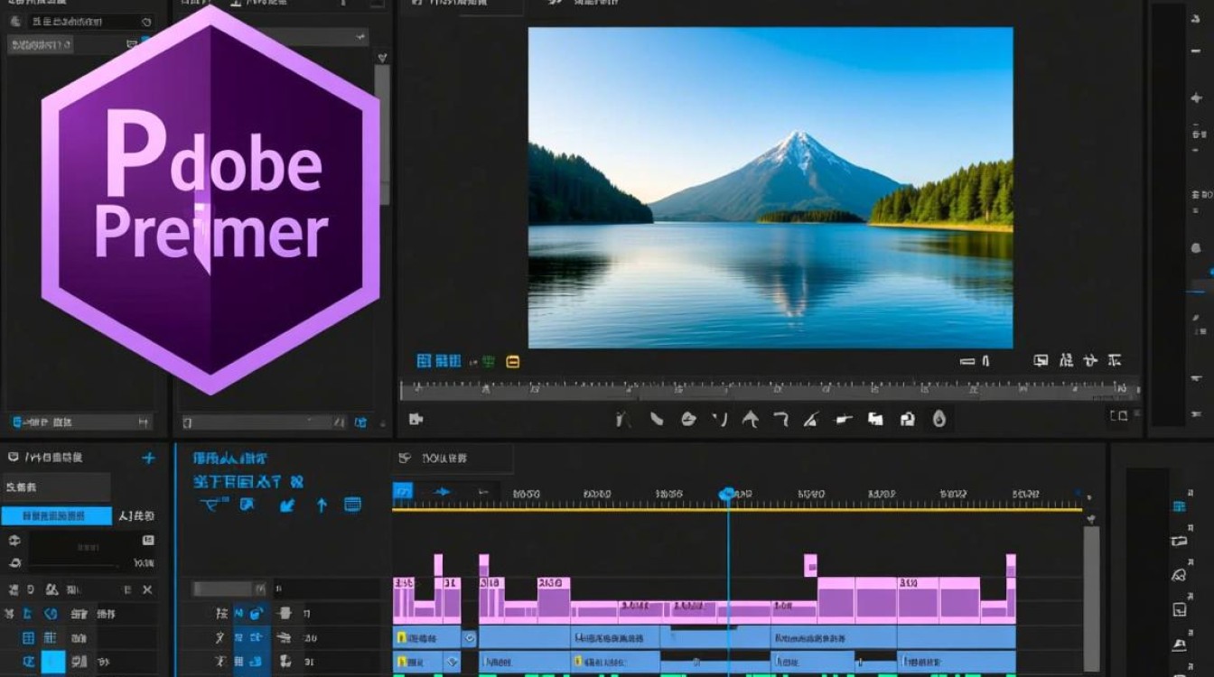This screenshot has height=677, width=1214.
Task: Click the yellow work area bar above timeline tracks
Action: [737, 510]
